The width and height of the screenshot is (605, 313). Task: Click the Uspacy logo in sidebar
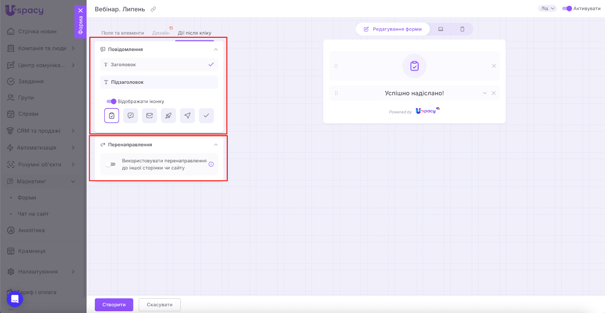coord(24,10)
